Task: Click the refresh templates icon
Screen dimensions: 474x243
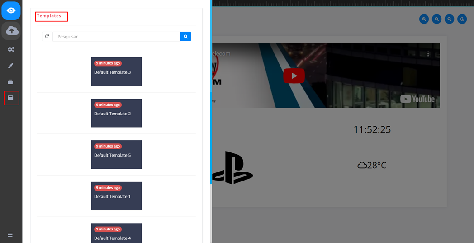Action: [x=47, y=37]
